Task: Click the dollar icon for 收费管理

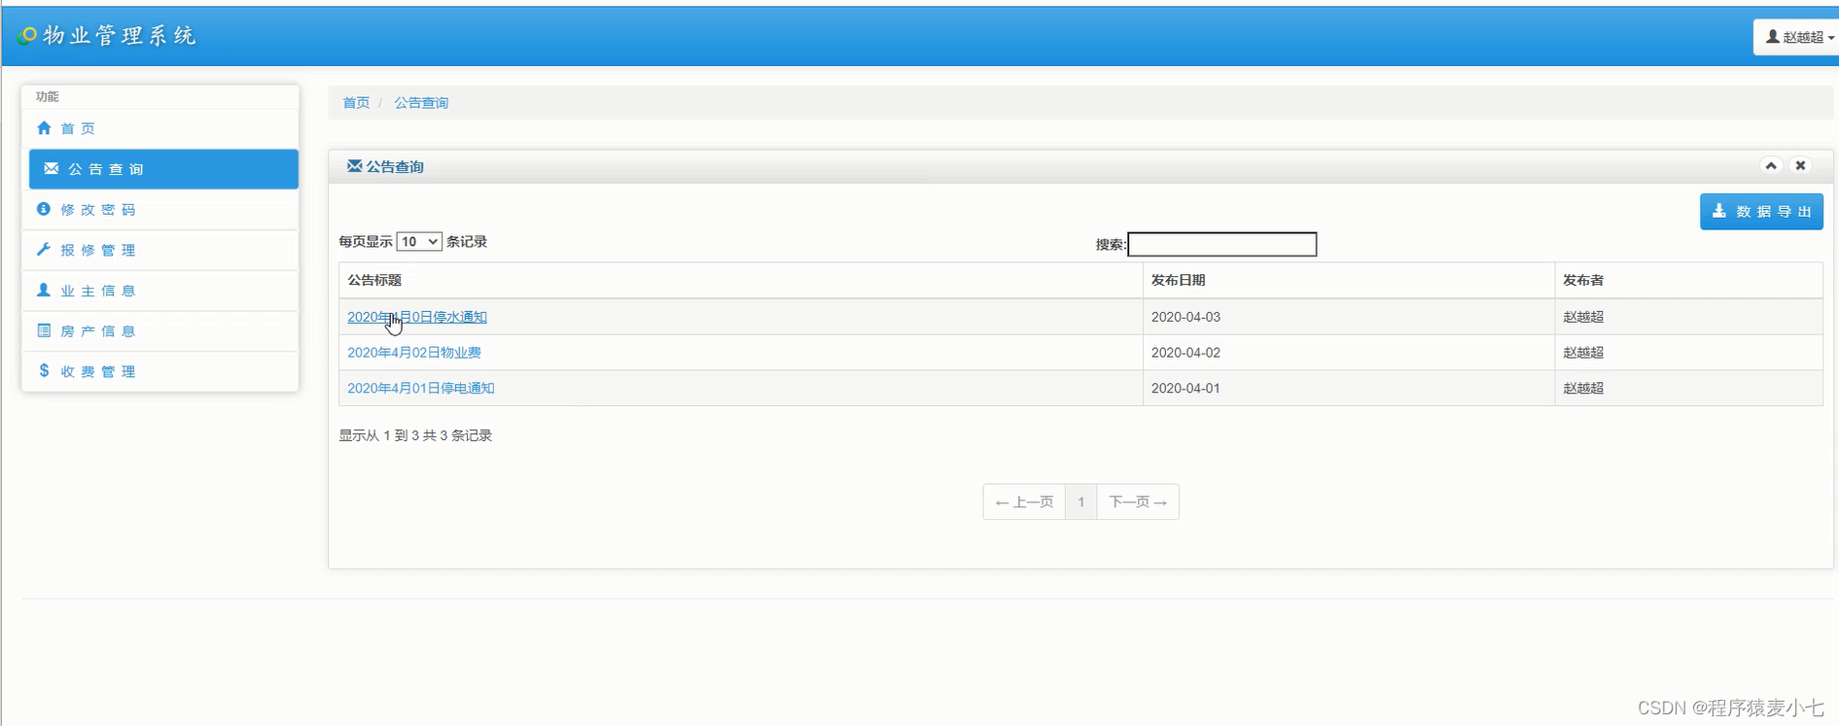Action: point(44,370)
